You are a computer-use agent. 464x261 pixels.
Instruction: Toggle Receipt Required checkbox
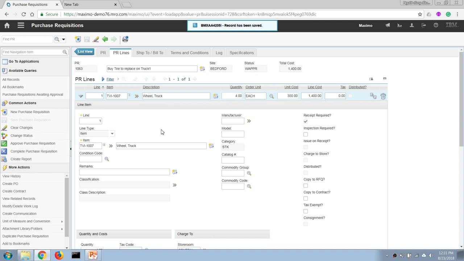tap(306, 121)
